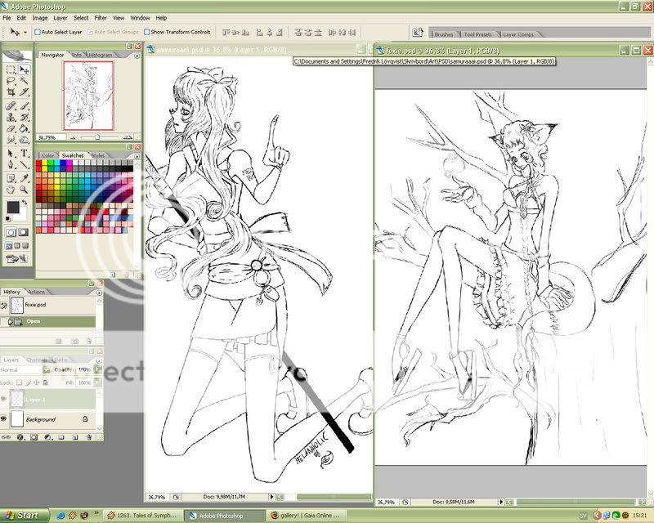Click the foreground color swatch
This screenshot has height=523, width=654.
pyautogui.click(x=13, y=208)
